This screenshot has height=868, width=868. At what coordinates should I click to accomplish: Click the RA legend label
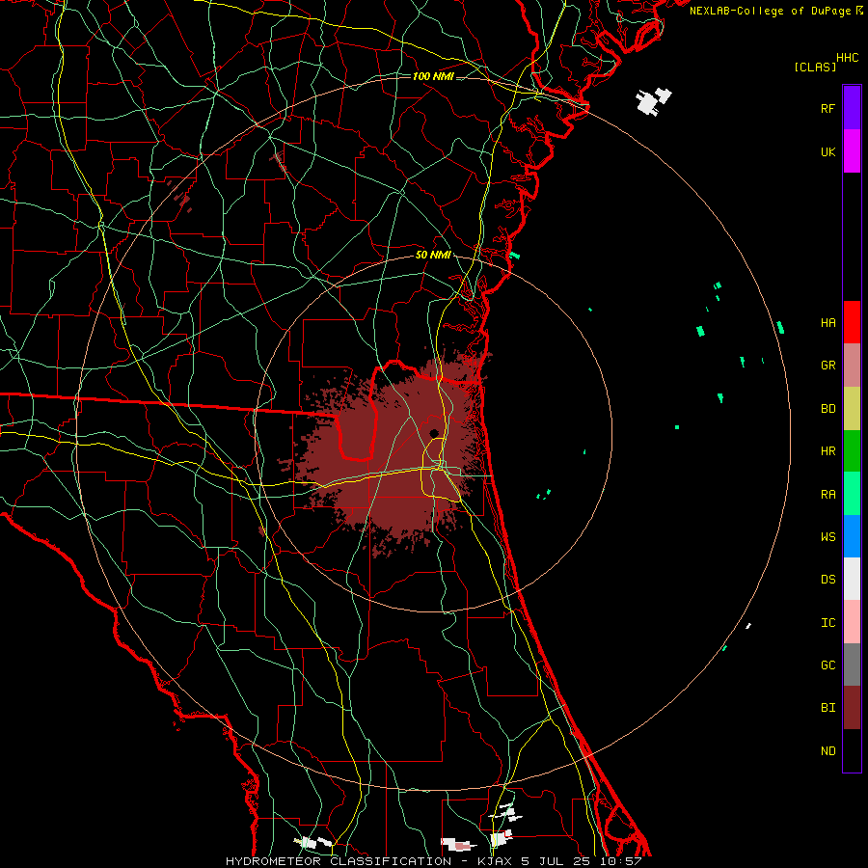pos(827,494)
